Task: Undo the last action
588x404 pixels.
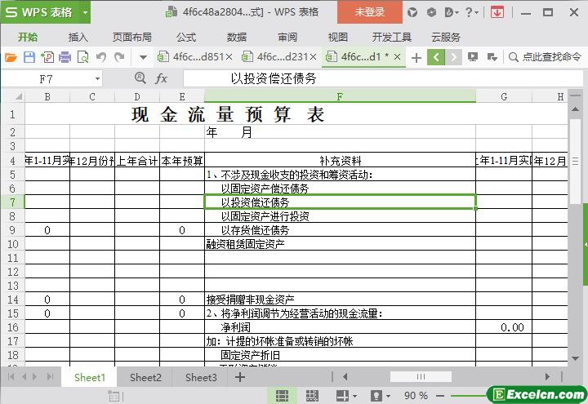Action: tap(101, 57)
